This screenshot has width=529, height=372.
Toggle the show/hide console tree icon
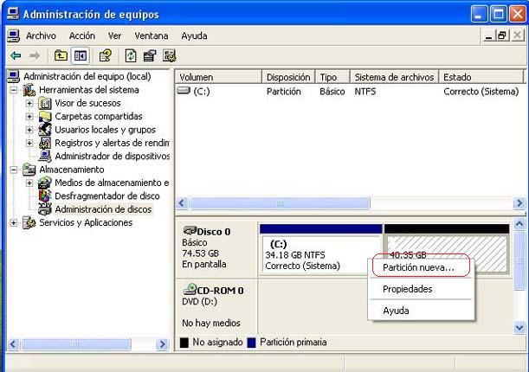(81, 55)
